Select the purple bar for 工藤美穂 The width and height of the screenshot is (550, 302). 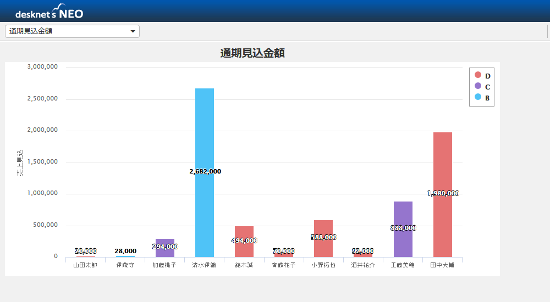[403, 214]
